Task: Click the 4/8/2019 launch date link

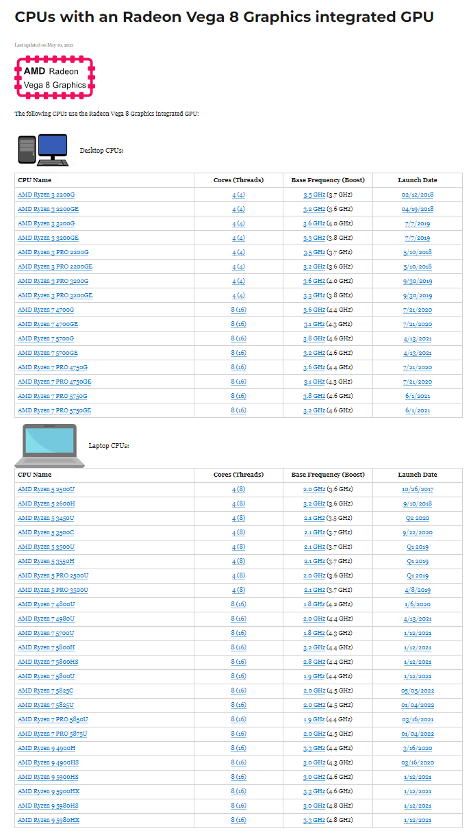Action: click(x=418, y=590)
